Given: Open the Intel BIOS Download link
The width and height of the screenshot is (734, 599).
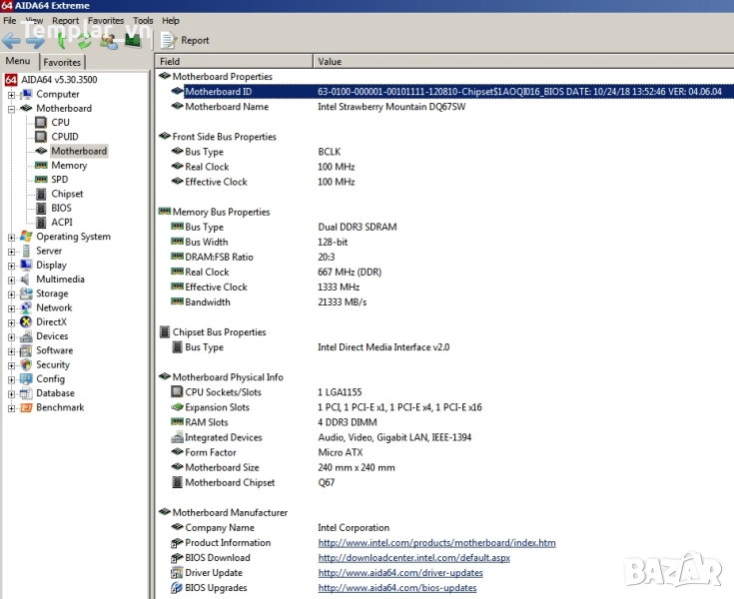Looking at the screenshot, I should pyautogui.click(x=413, y=558).
